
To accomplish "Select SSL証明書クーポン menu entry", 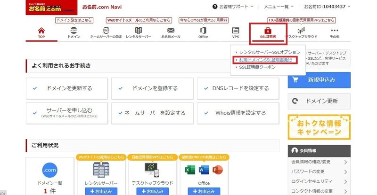I will click(257, 67).
